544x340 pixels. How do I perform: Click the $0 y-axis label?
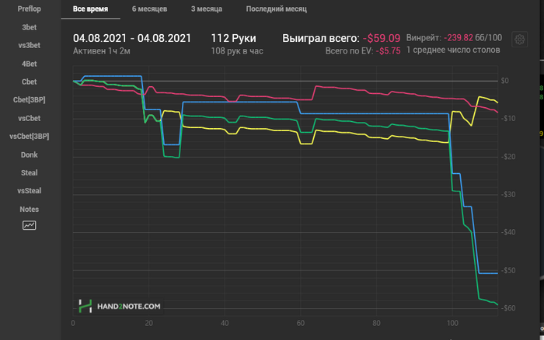(x=505, y=81)
